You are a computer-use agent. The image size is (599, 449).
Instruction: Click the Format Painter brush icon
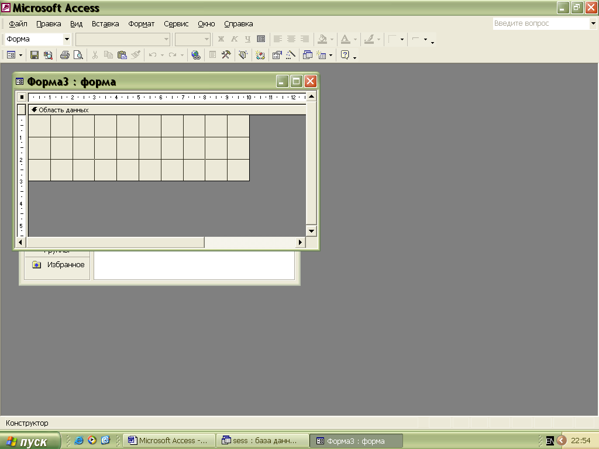point(136,55)
